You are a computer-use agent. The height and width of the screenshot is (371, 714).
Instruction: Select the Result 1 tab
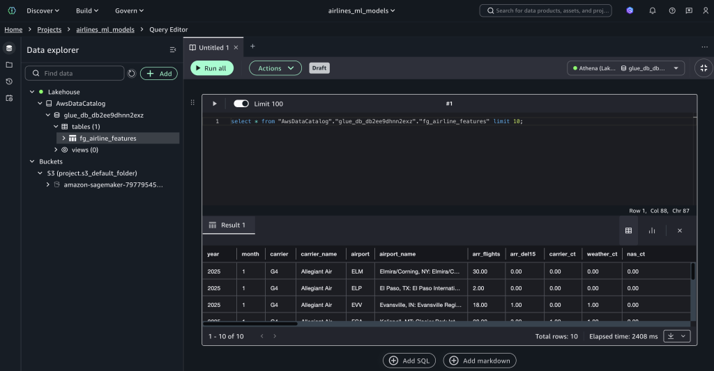click(228, 225)
